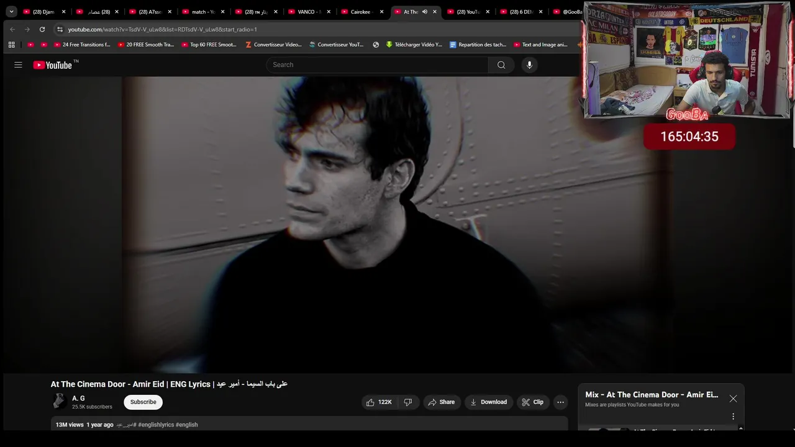Switch to the '(28) A7sse' tab

[150, 12]
